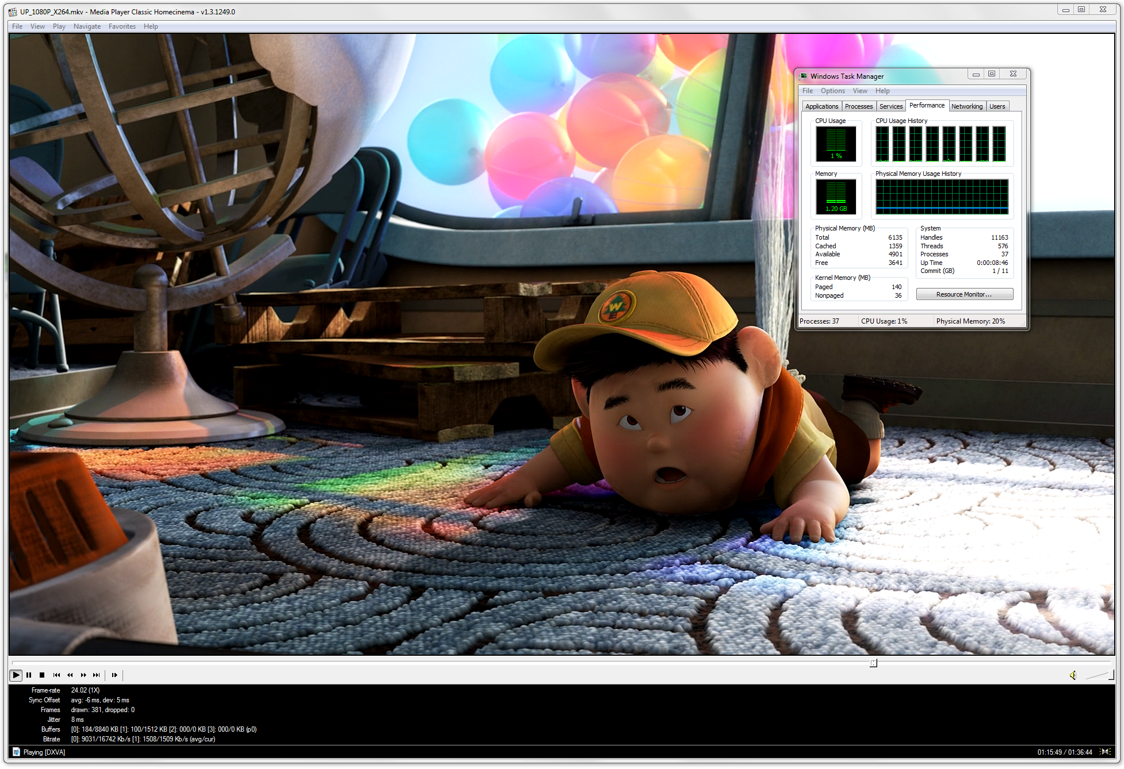The width and height of the screenshot is (1124, 769).
Task: Open the Help menu in Media Player Classic
Action: point(151,26)
